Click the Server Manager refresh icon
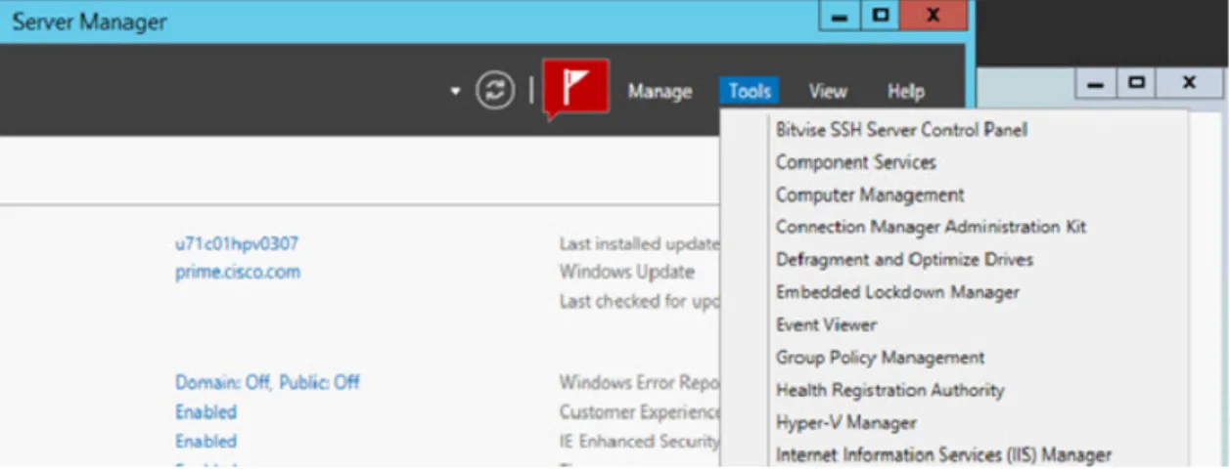Screen dimensions: 1230x471 (x=495, y=91)
